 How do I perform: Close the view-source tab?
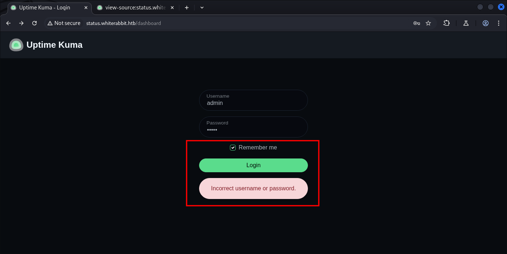[172, 8]
